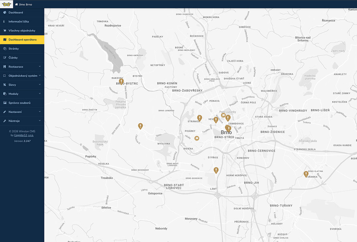The width and height of the screenshot is (357, 242).
Task: Open the Jíme Brno home link
Action: [x=24, y=4]
